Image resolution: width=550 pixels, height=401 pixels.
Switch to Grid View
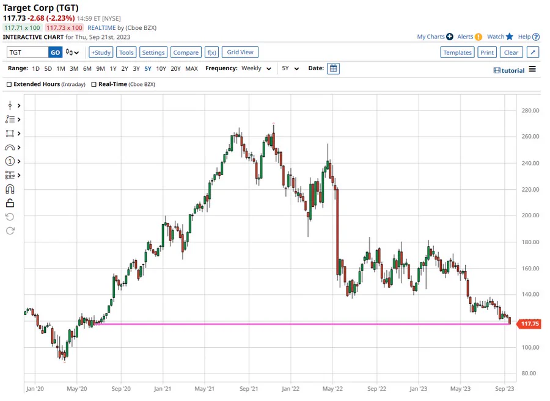click(240, 52)
